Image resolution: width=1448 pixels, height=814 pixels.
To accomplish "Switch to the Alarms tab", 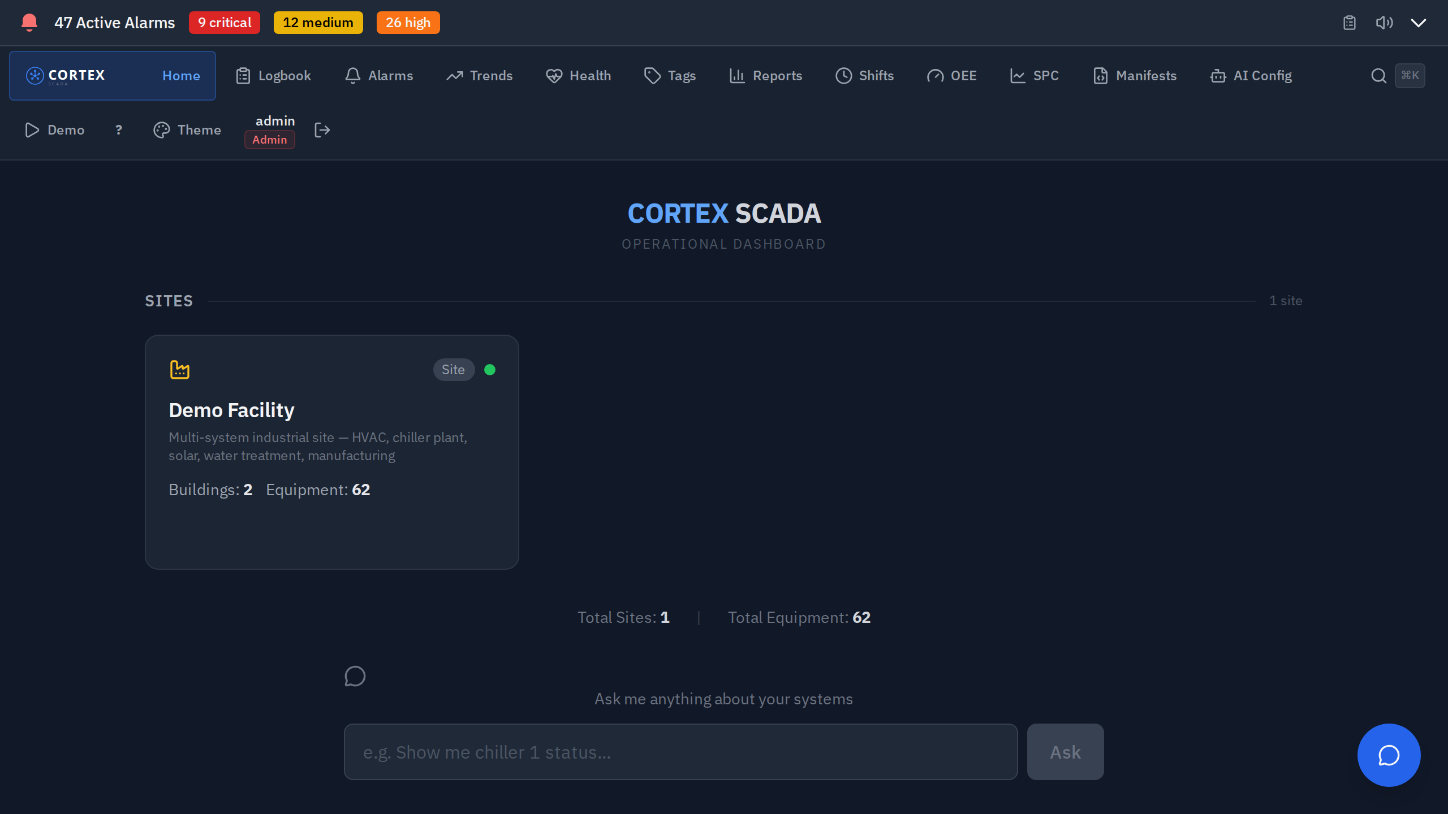I will pos(379,75).
